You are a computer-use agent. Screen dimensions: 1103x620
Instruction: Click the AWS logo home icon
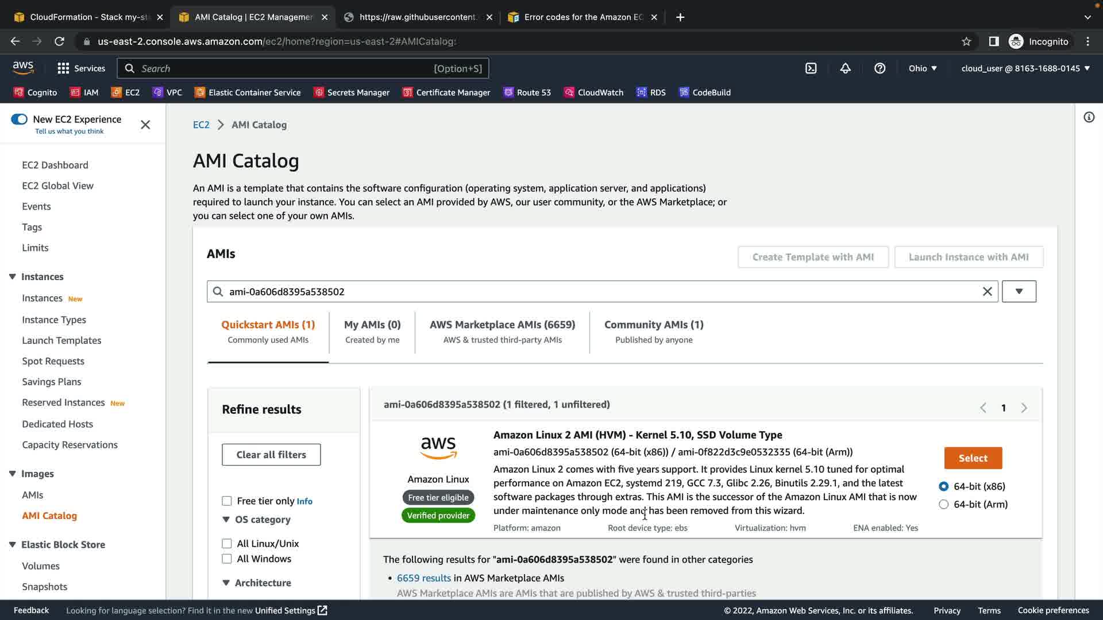point(23,68)
